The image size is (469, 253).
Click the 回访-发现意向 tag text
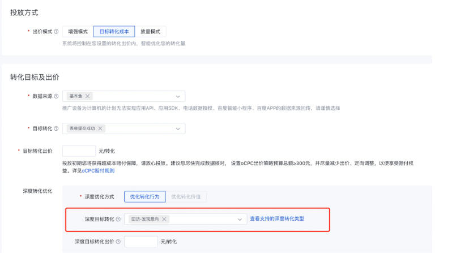click(145, 219)
